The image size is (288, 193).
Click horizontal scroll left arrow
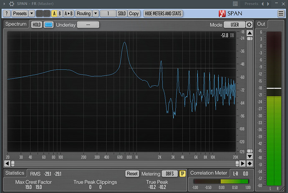pyautogui.click(x=7, y=163)
